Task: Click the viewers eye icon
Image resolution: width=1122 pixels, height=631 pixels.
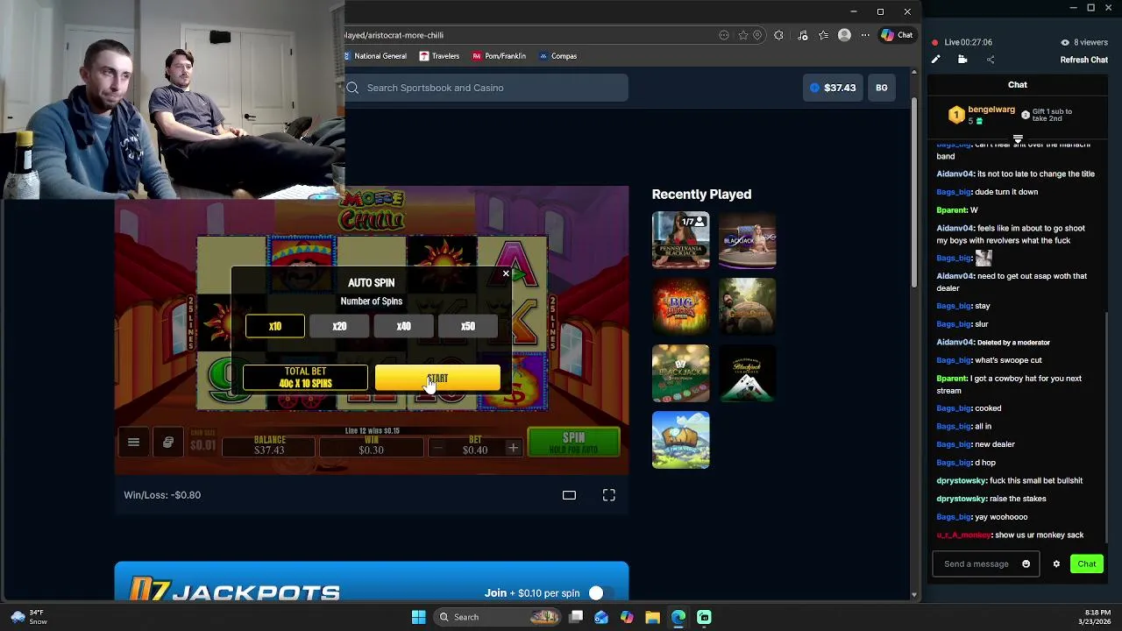Action: pyautogui.click(x=1065, y=42)
